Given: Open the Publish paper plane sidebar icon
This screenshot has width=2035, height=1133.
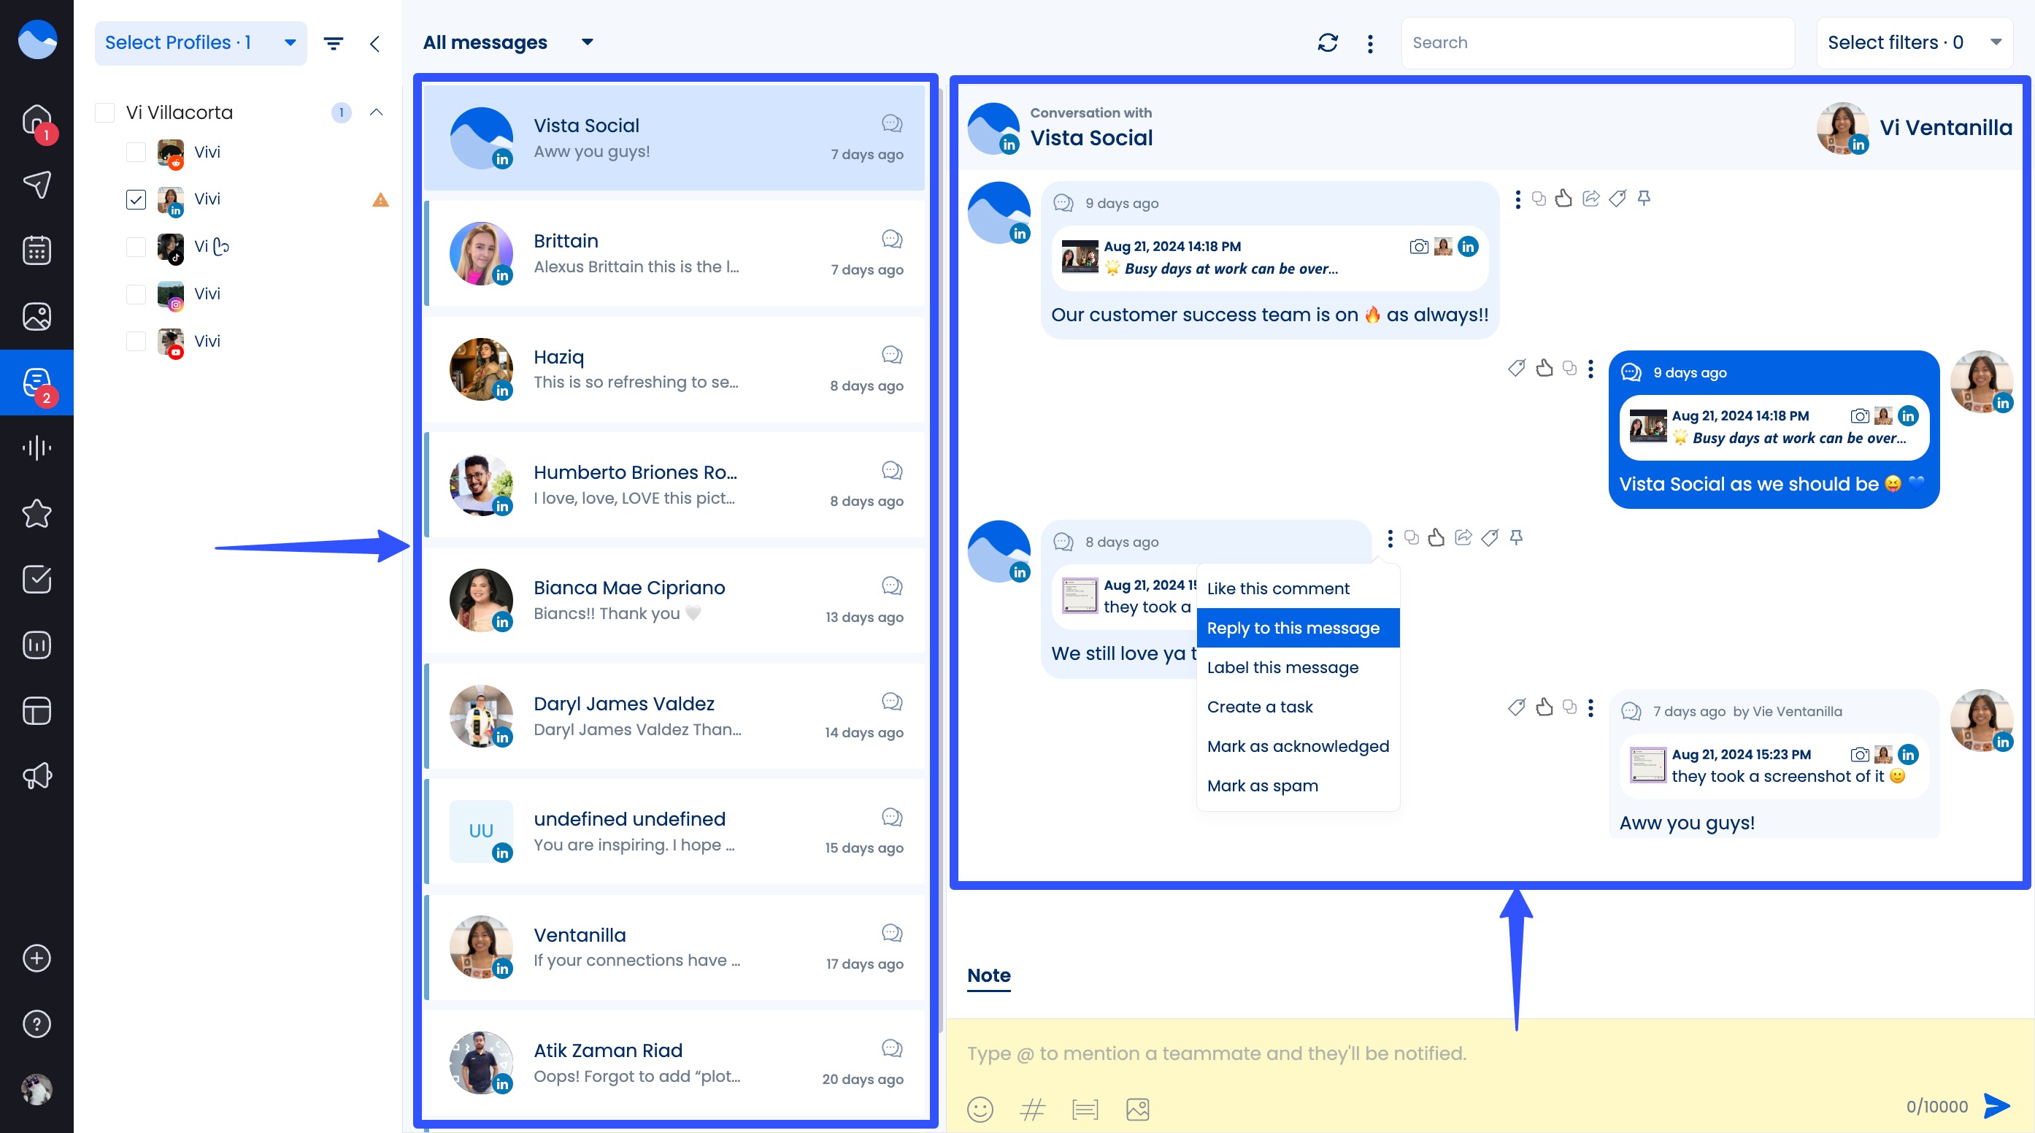Looking at the screenshot, I should tap(36, 185).
